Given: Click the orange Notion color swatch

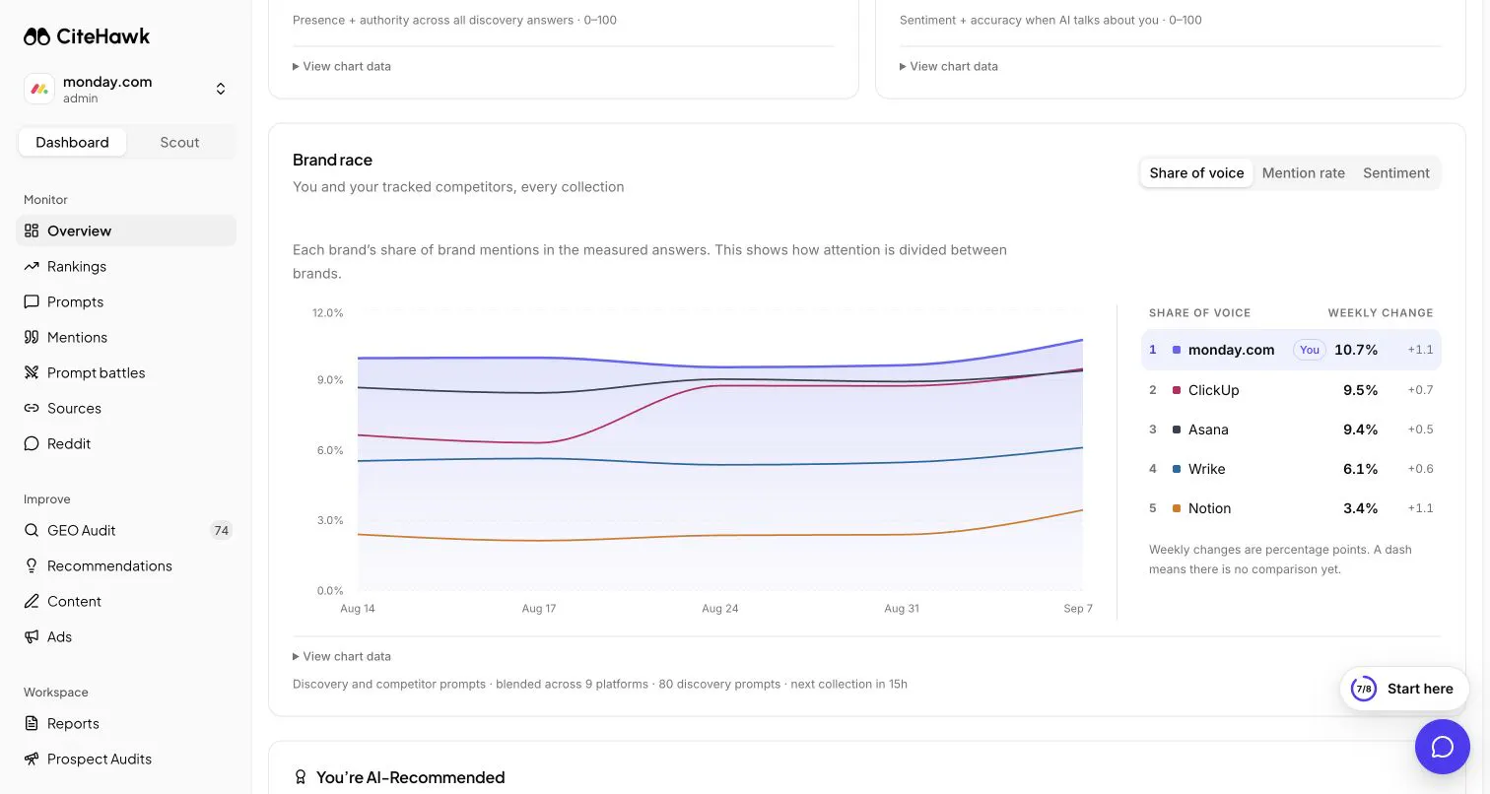Looking at the screenshot, I should (1177, 508).
